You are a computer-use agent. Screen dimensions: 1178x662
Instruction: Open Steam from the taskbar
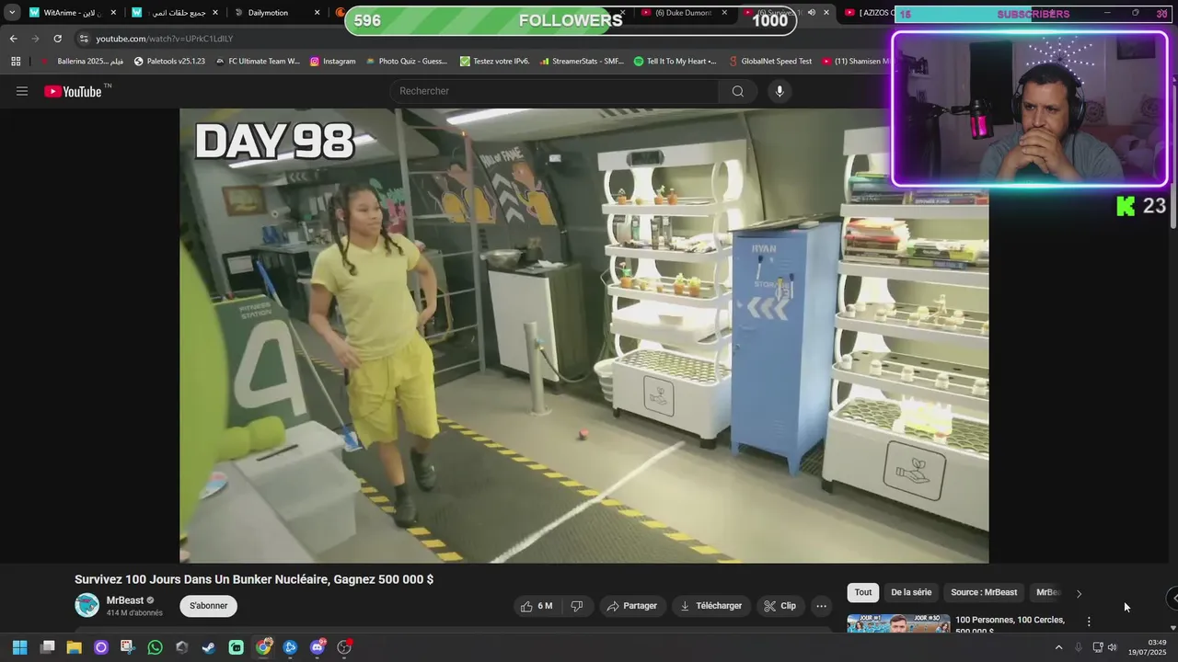[209, 647]
